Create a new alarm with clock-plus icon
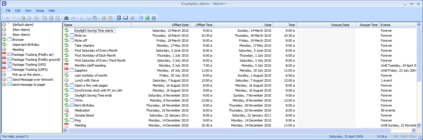The width and height of the screenshot is (423, 140). click(23, 18)
